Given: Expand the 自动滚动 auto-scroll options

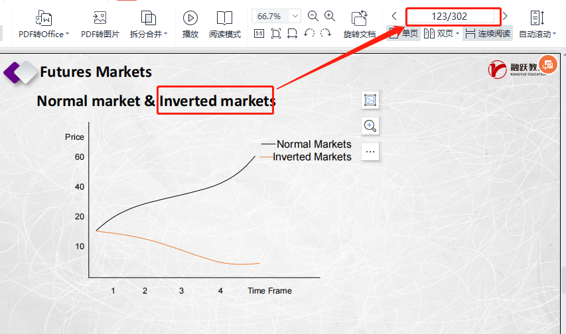Looking at the screenshot, I should tap(554, 34).
